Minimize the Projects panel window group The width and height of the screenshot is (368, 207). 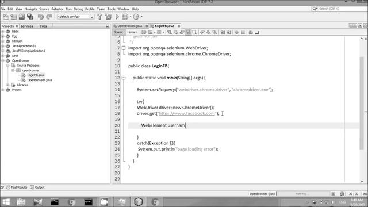pos(108,26)
